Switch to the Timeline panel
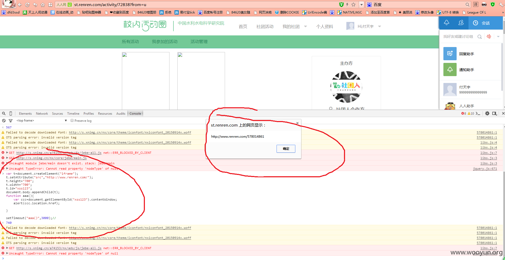Viewport: 505px width, 260px height. (x=73, y=114)
